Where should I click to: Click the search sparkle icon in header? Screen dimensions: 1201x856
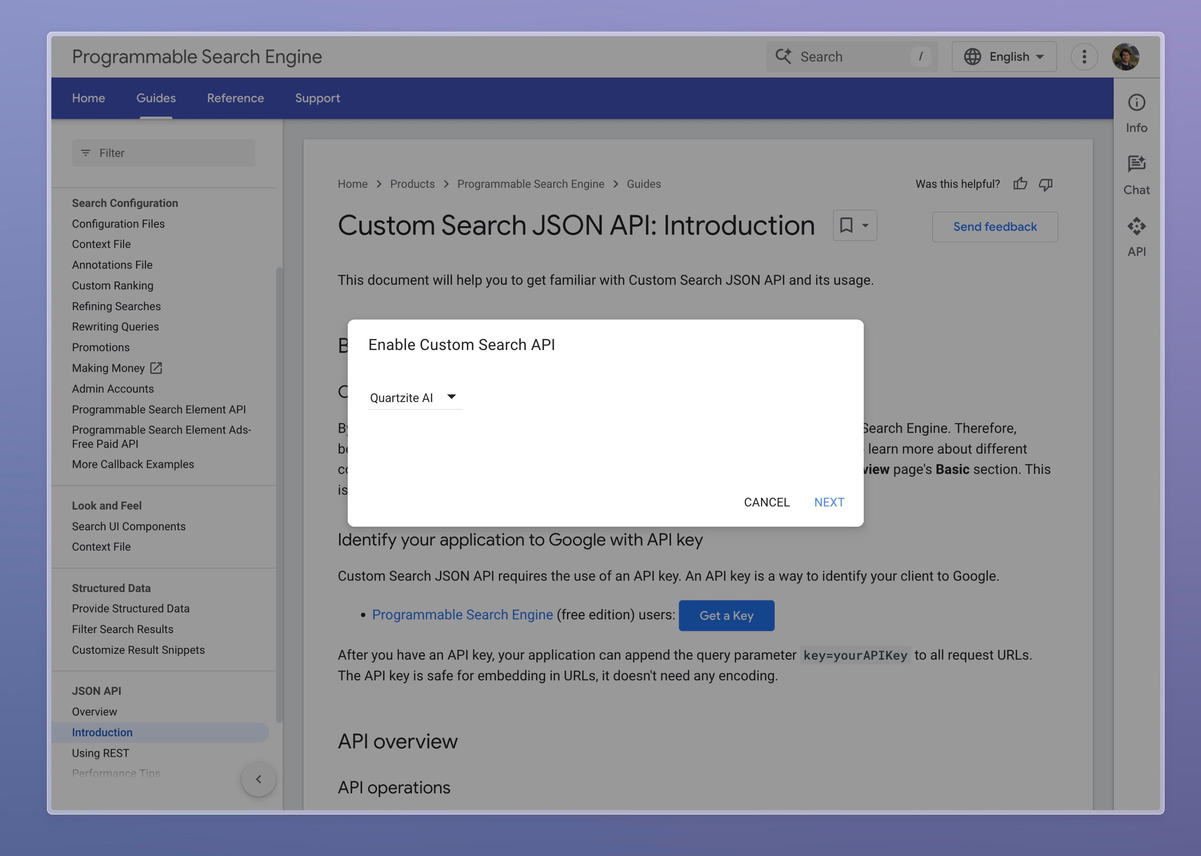click(783, 56)
